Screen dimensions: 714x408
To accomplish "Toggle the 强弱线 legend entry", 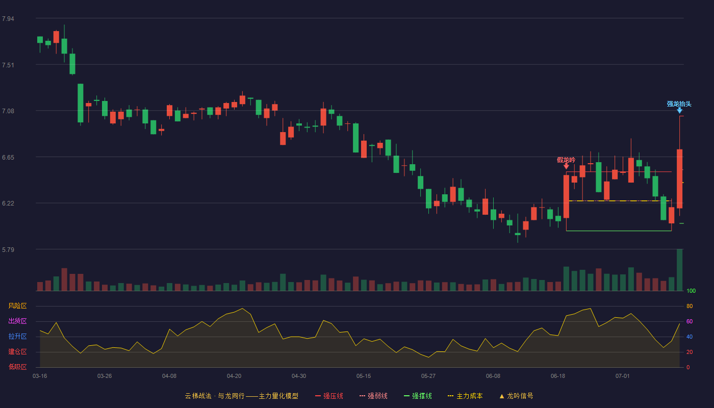I will pyautogui.click(x=373, y=396).
